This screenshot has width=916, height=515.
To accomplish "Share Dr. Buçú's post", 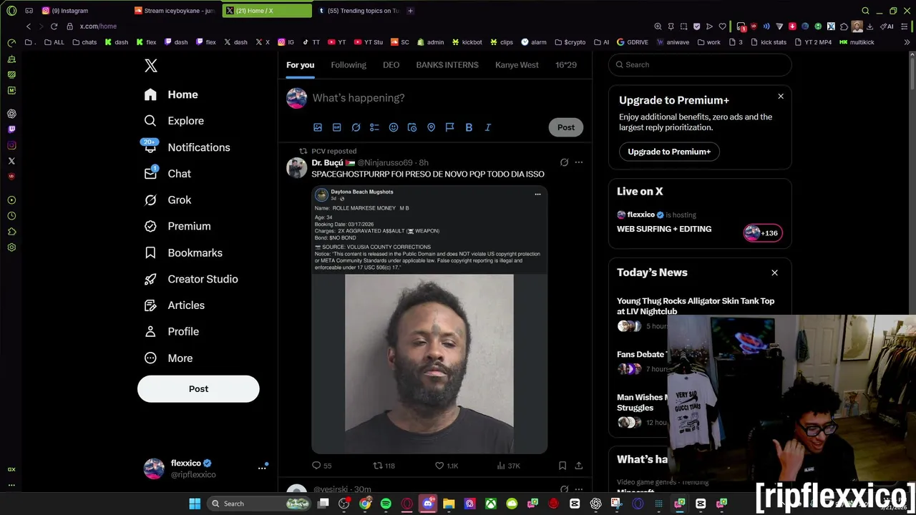I will coord(579,466).
